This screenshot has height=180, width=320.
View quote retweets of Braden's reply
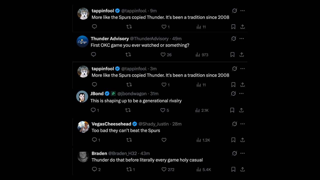(x=129, y=169)
